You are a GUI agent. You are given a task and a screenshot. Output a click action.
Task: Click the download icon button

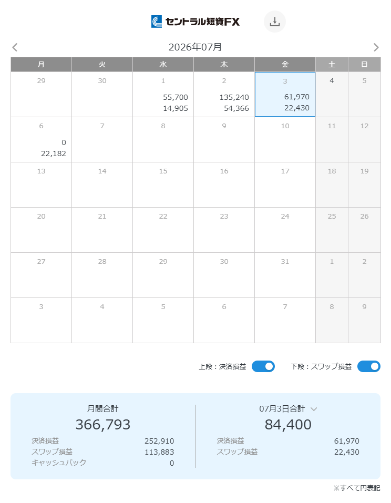[x=274, y=22]
